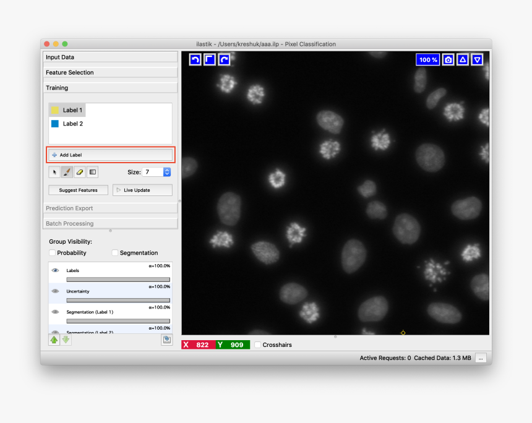
Task: Move the selected layer up
Action: (54, 340)
